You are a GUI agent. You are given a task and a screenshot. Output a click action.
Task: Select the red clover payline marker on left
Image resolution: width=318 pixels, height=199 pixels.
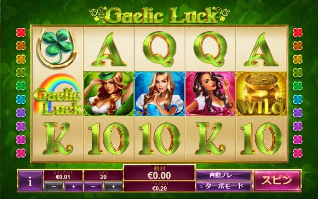[21, 32]
